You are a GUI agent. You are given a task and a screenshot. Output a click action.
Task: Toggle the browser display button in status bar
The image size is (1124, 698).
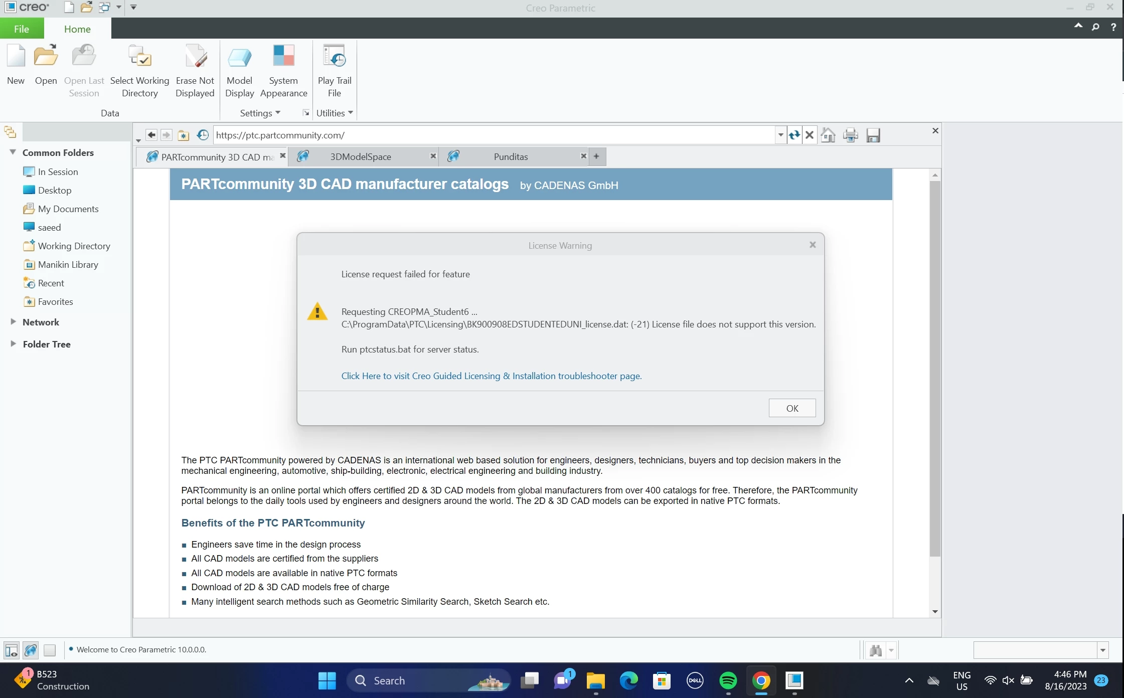pyautogui.click(x=31, y=650)
